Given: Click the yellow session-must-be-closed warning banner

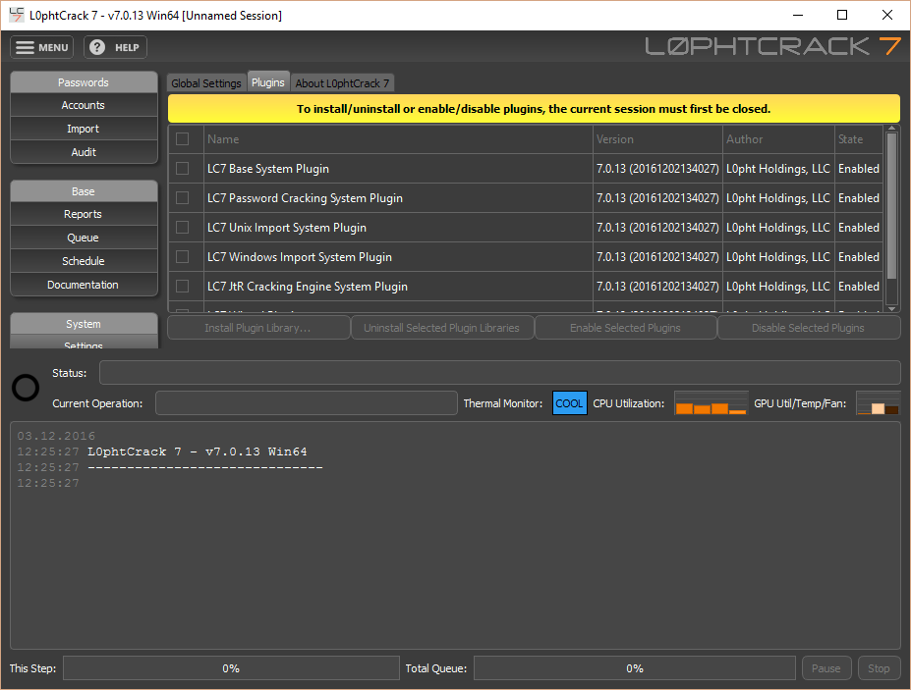Looking at the screenshot, I should click(x=534, y=109).
